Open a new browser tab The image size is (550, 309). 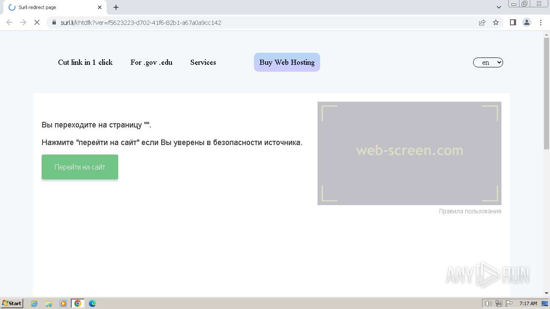(116, 7)
